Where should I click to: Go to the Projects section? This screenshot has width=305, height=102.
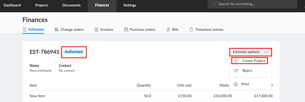pyautogui.click(x=41, y=5)
